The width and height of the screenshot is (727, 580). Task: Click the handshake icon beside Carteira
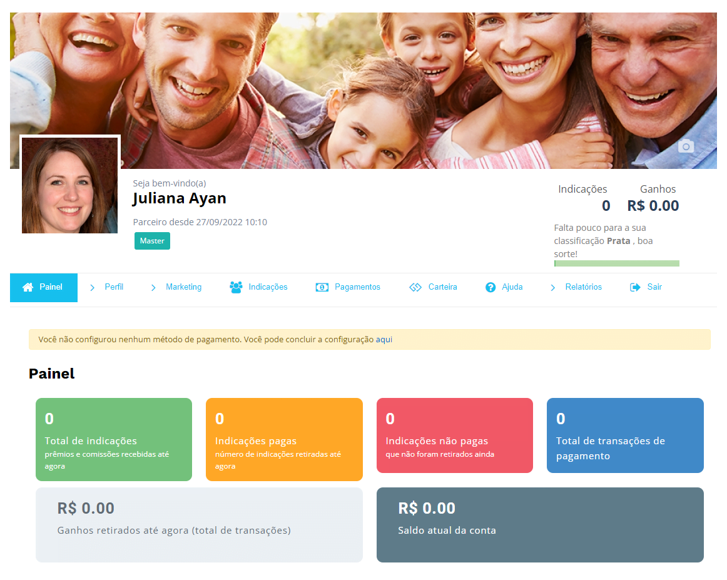[x=415, y=287]
